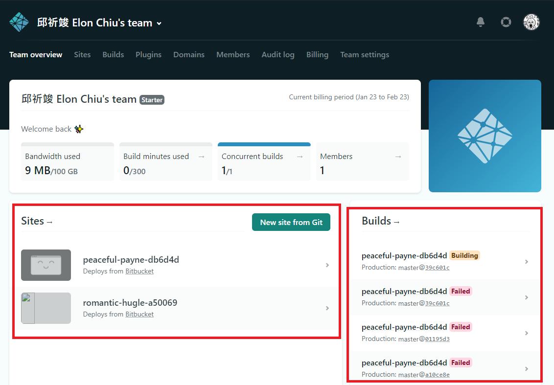Screen dimensions: 554x385
Task: Open the site name romantic-hugle-a50069
Action: coord(130,303)
